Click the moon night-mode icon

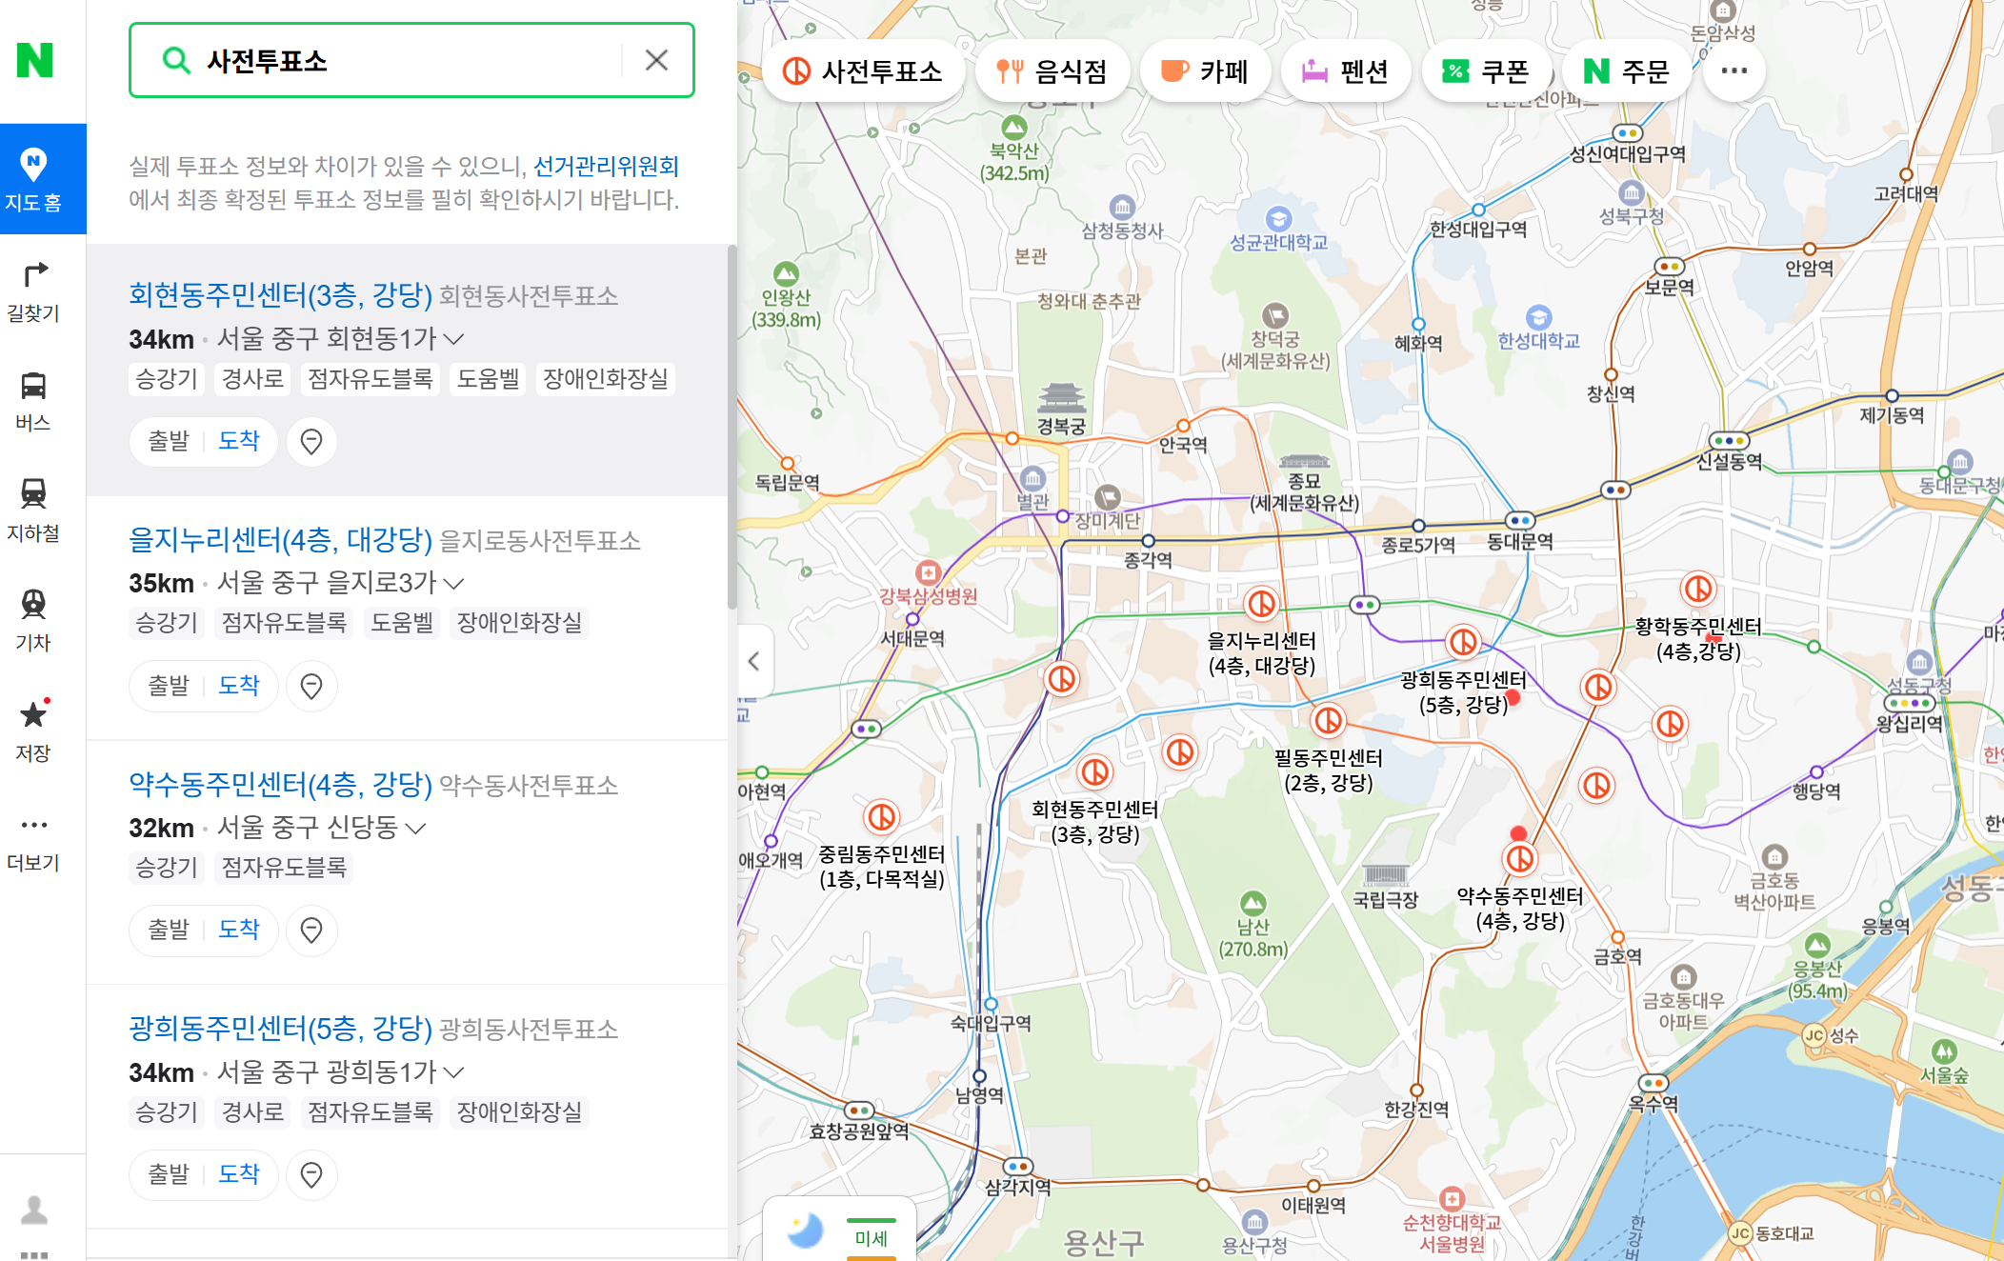tap(805, 1231)
